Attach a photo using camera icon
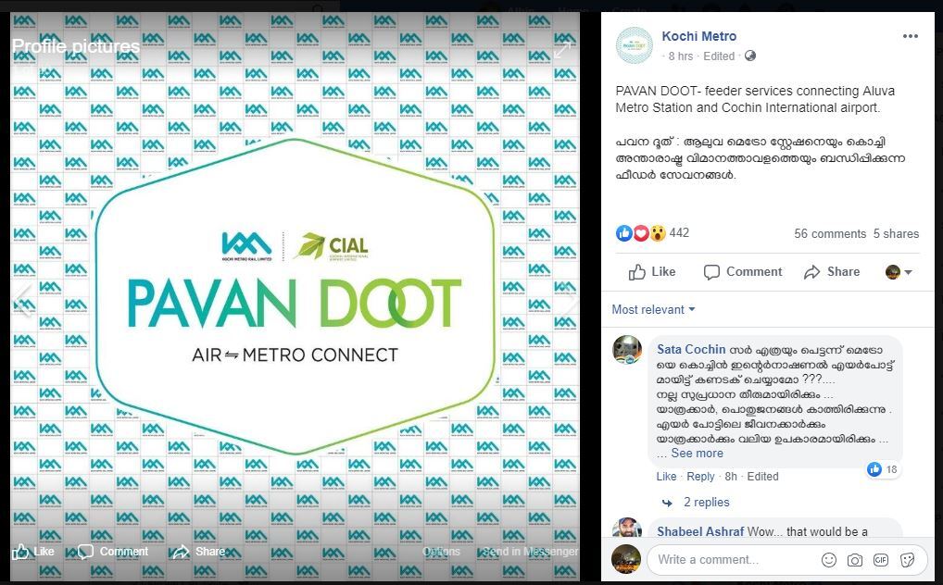943x585 pixels. pos(855,560)
